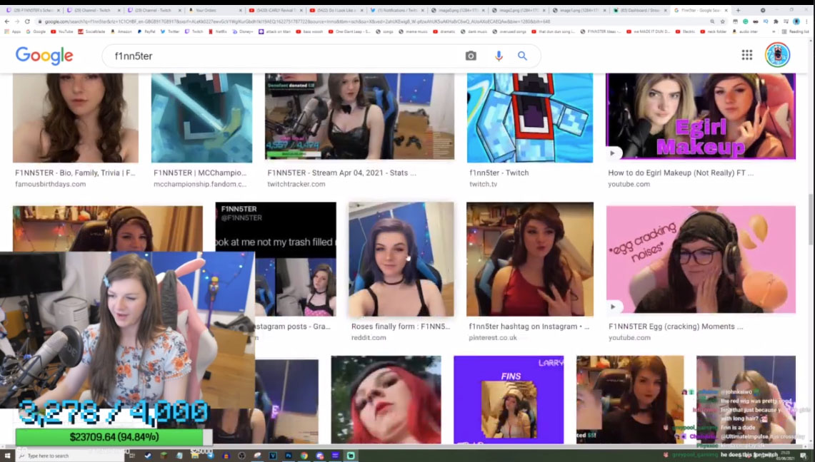Bookmark this page with the star icon
Viewport: 815px width, 462px height.
(x=722, y=22)
